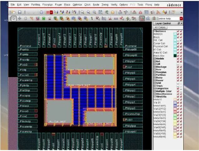Open the online help dropdown arrow
The width and height of the screenshot is (199, 151).
[x=181, y=19]
